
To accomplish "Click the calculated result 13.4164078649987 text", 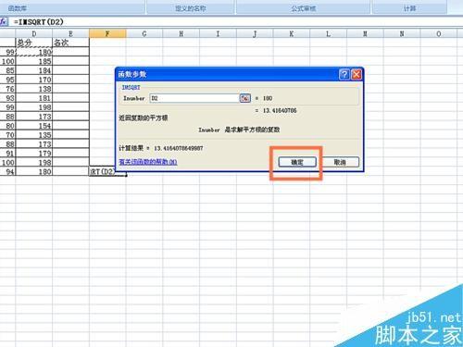I will coord(179,148).
